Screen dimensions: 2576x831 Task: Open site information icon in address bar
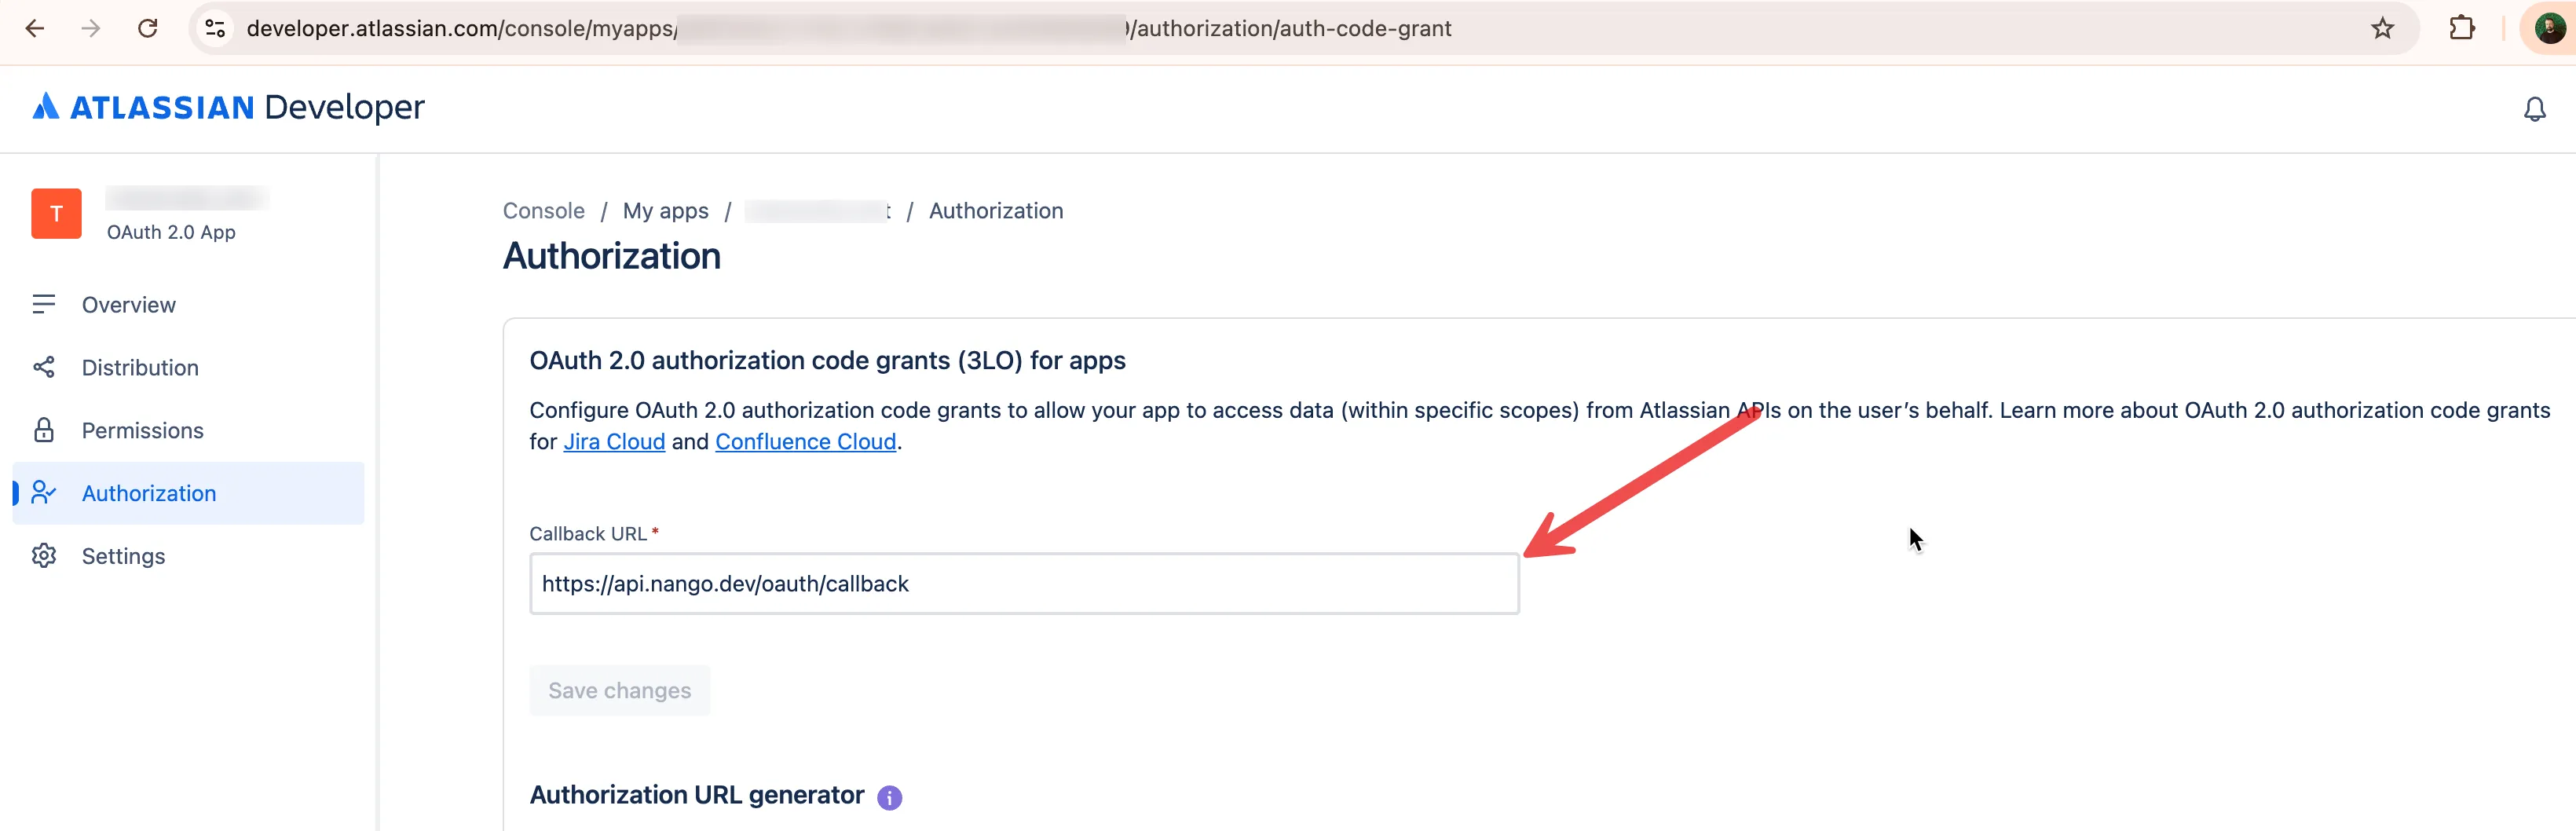point(215,28)
